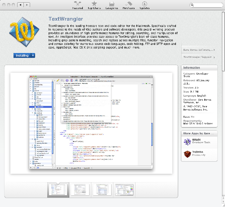Open the Installing button dropdown arrow
225x207 pixels.
[33, 56]
